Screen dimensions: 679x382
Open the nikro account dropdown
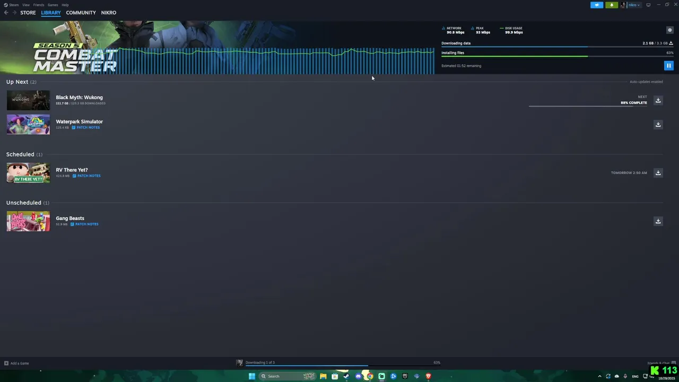click(x=634, y=5)
